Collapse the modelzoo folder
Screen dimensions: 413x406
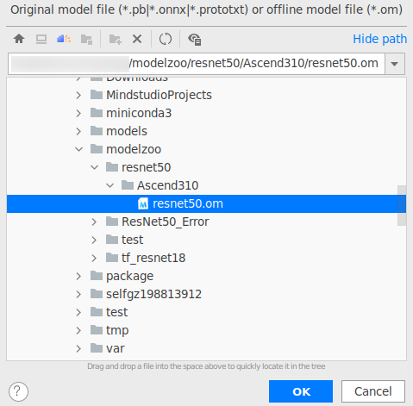pos(78,149)
